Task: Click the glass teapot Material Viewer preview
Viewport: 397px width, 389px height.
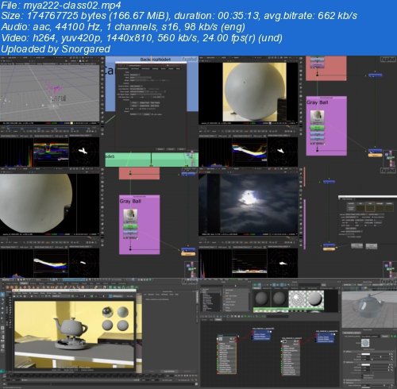Action: click(368, 309)
